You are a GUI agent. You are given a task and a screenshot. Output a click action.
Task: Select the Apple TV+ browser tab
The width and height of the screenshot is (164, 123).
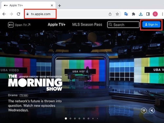click(28, 5)
